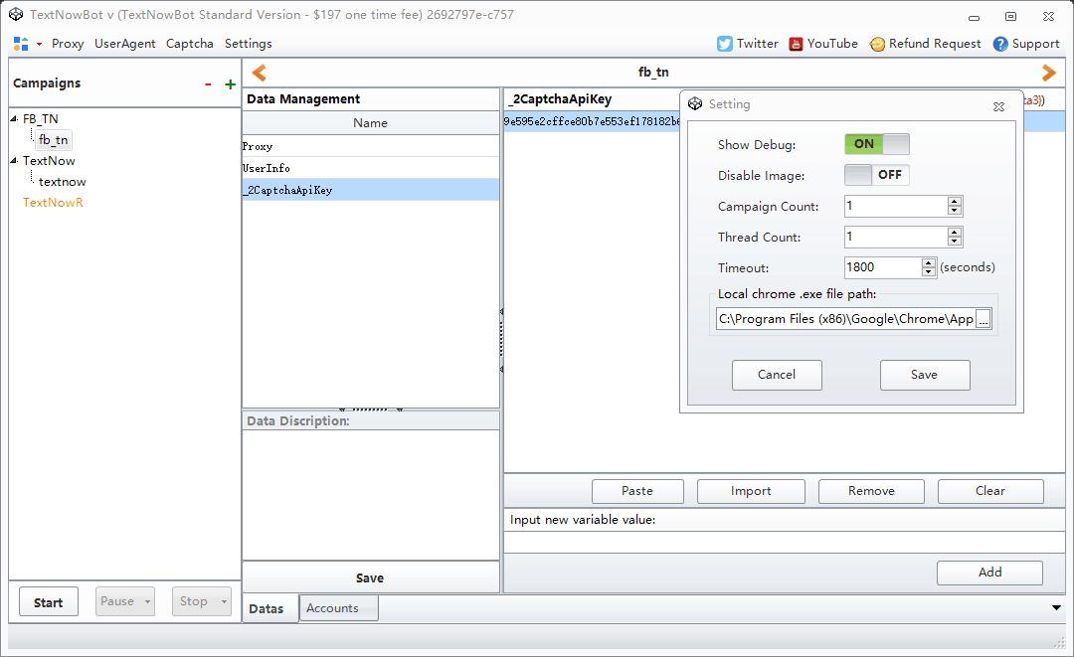Open the tab list dropdown arrow
The height and width of the screenshot is (657, 1074).
[1056, 607]
